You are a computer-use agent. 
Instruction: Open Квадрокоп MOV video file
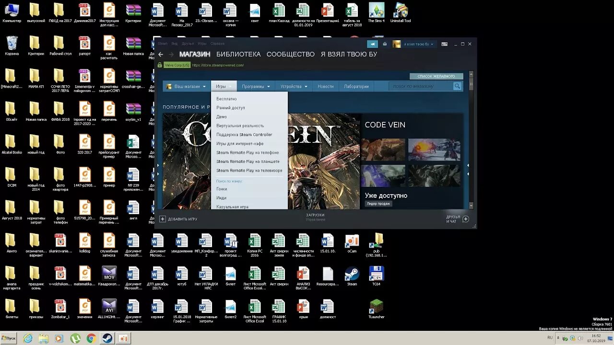[x=109, y=276]
